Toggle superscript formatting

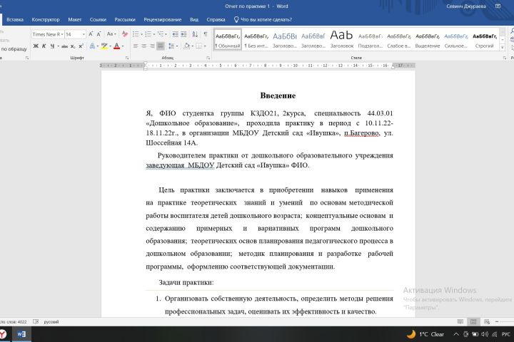click(81, 46)
